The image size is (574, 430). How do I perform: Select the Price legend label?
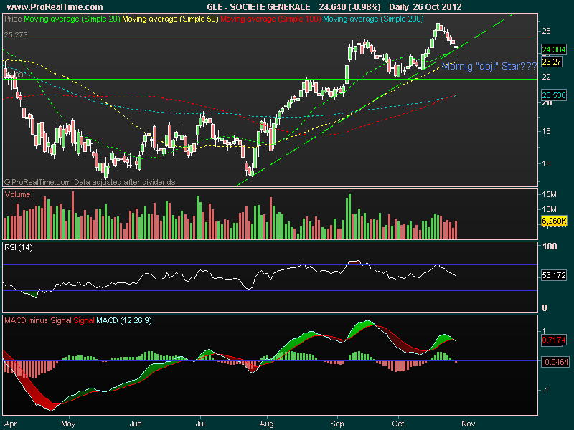[13, 19]
